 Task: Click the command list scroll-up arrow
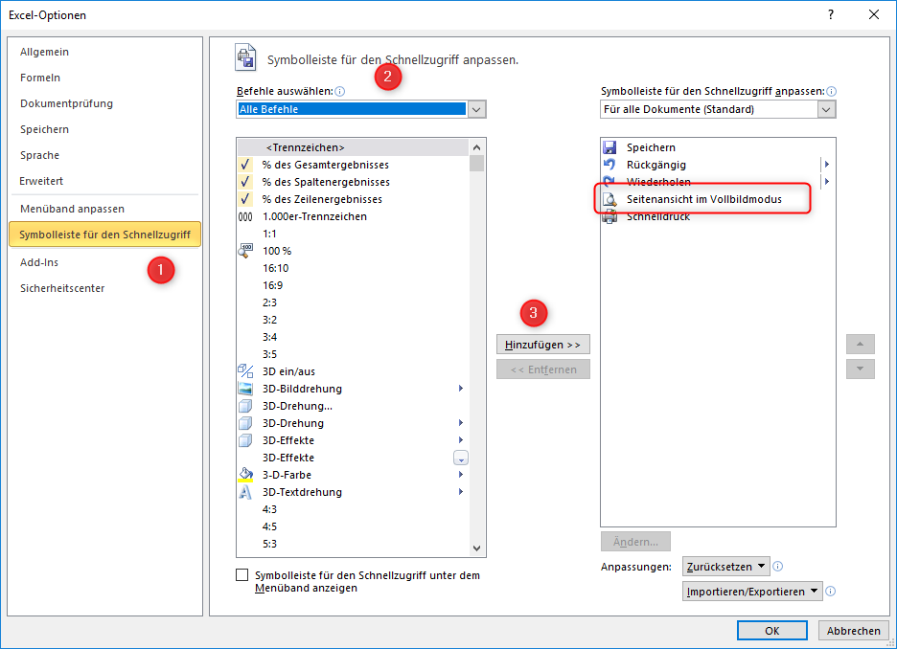476,147
